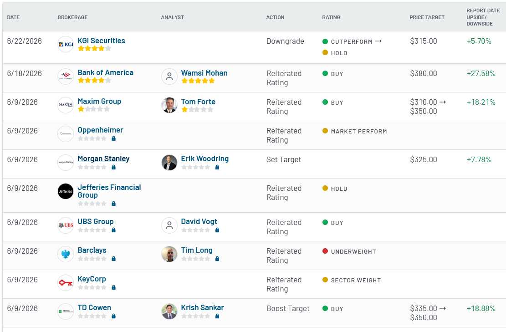Click KGI Securities four-star rating
The height and width of the screenshot is (332, 506).
coord(95,48)
